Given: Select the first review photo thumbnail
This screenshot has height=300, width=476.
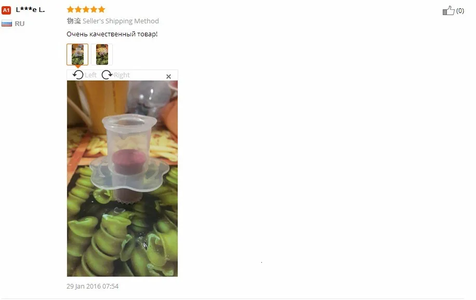Looking at the screenshot, I should [x=77, y=54].
